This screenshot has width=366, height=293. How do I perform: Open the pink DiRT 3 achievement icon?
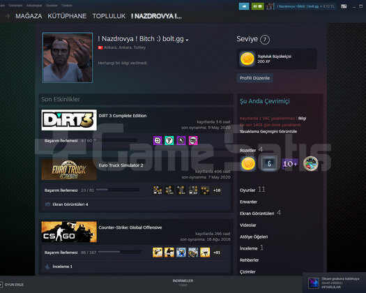193,140
